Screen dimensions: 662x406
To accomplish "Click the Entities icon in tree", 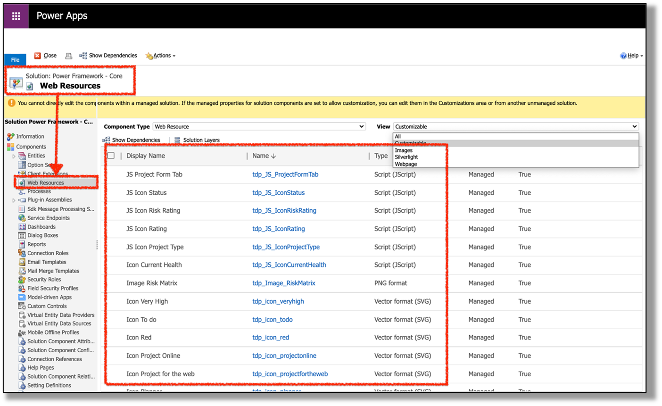I will click(x=22, y=156).
